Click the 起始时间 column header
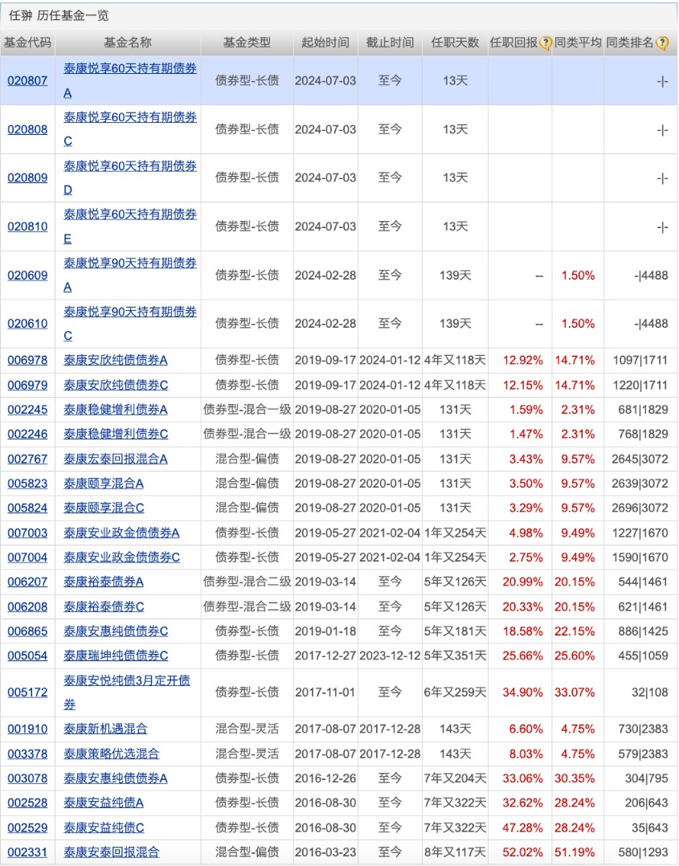Image resolution: width=679 pixels, height=866 pixels. click(x=325, y=43)
